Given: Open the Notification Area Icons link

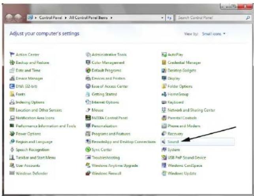Looking at the screenshot, I should pyautogui.click(x=35, y=118).
